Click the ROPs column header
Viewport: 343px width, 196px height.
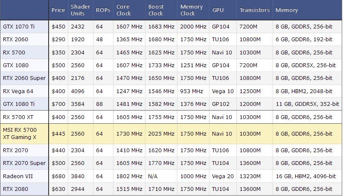(x=103, y=10)
